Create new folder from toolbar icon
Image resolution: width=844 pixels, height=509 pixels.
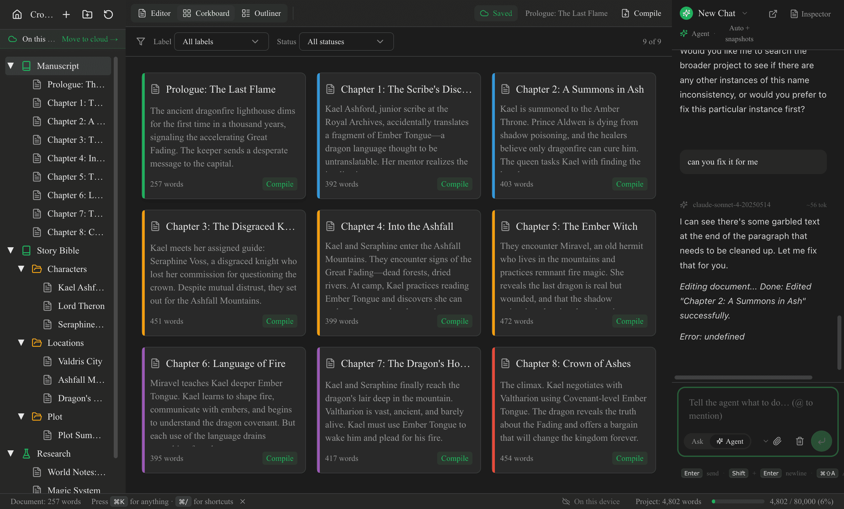[x=87, y=14]
